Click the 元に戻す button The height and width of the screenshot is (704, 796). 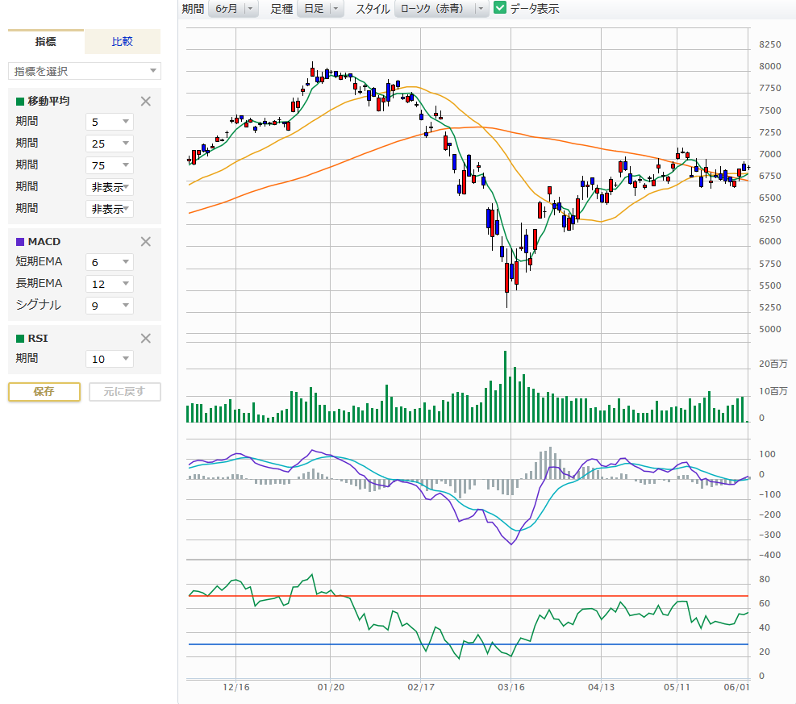[x=124, y=392]
